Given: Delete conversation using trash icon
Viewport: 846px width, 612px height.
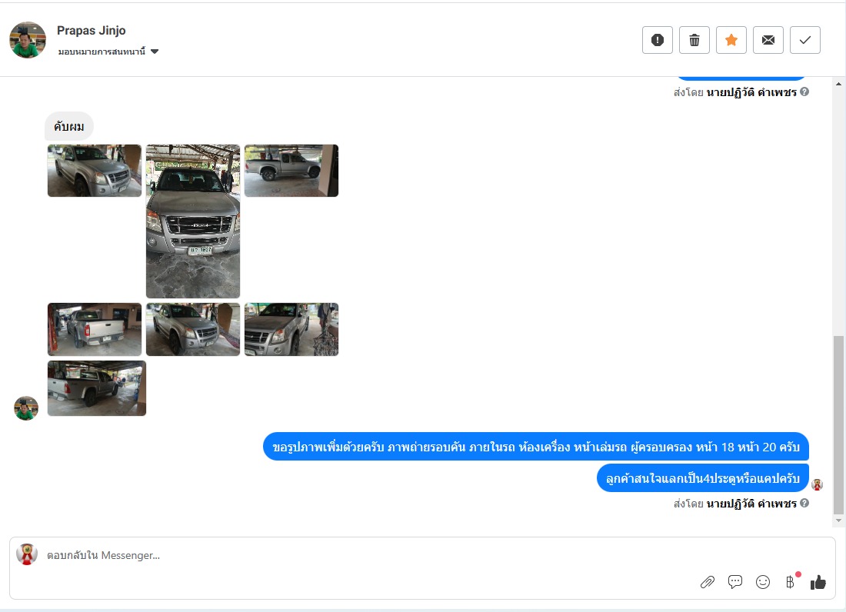Looking at the screenshot, I should pos(694,40).
